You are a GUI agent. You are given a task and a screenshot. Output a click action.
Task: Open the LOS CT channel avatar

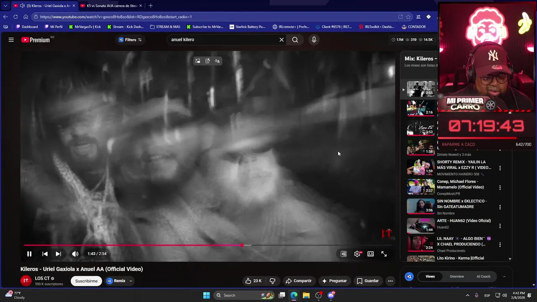[x=26, y=281]
